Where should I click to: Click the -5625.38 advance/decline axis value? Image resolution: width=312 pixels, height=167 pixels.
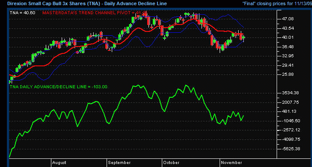291,149
